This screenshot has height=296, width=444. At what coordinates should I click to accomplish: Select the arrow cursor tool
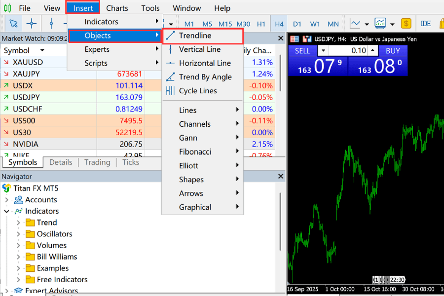[13, 24]
